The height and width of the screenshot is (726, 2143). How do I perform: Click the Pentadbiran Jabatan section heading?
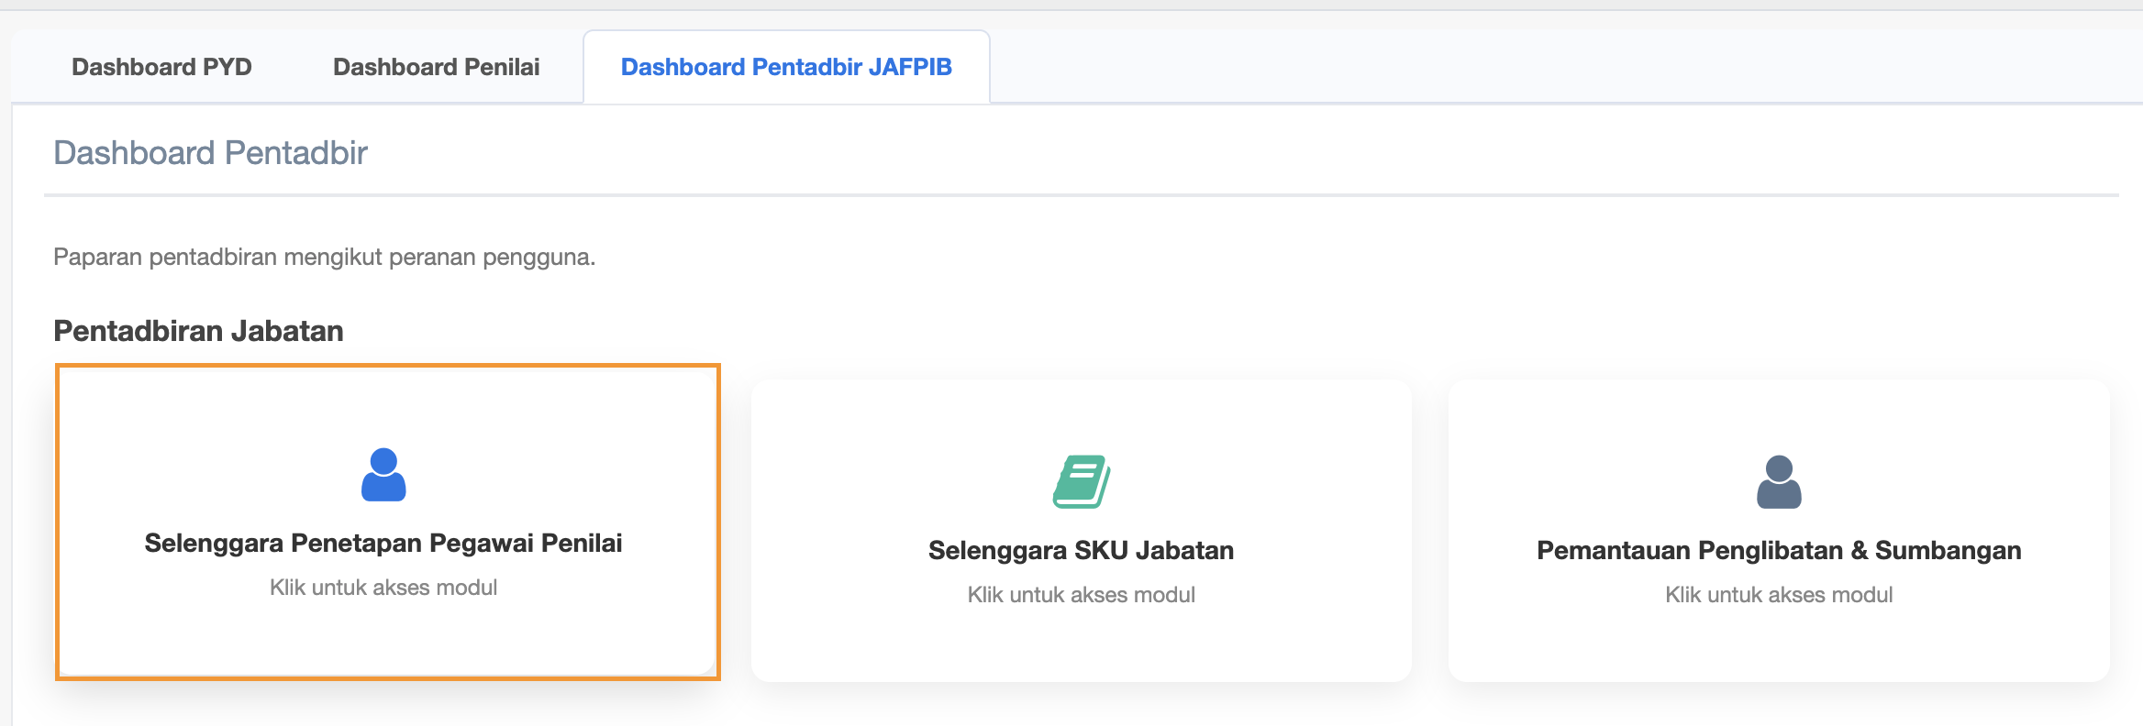click(198, 331)
